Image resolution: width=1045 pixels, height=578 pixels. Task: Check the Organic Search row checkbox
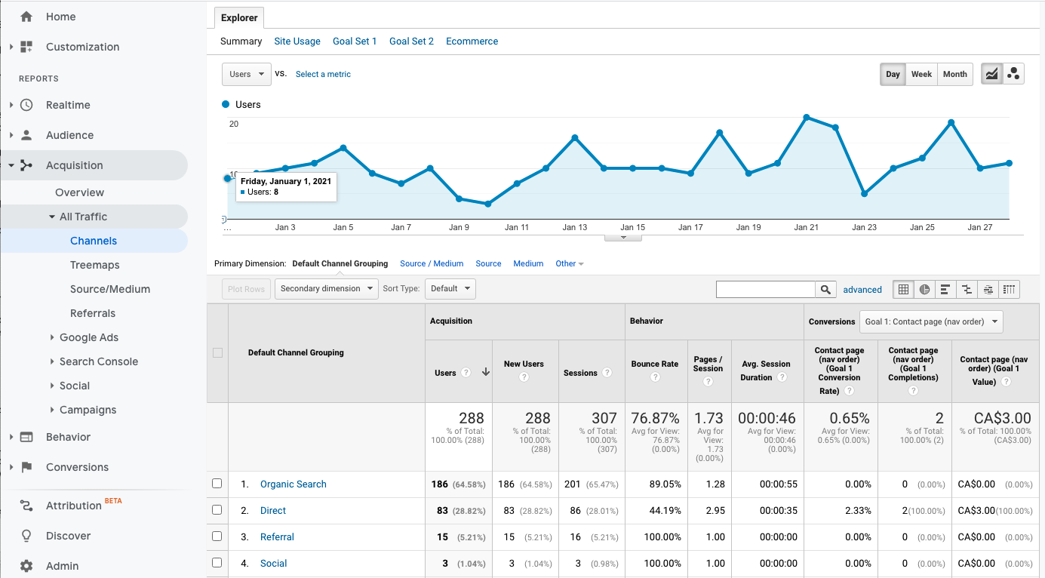coord(217,484)
